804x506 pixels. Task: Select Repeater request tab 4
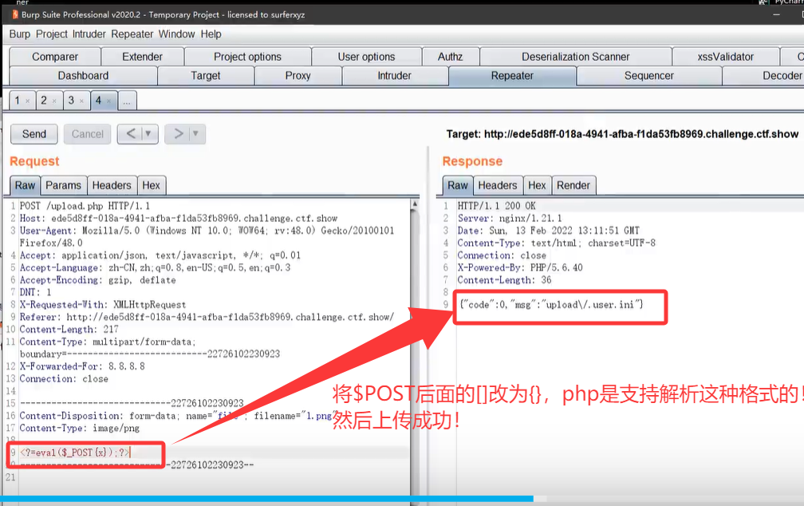98,101
